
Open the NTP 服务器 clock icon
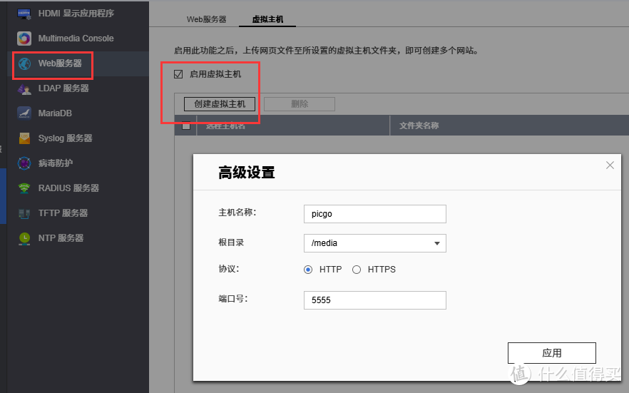[24, 238]
